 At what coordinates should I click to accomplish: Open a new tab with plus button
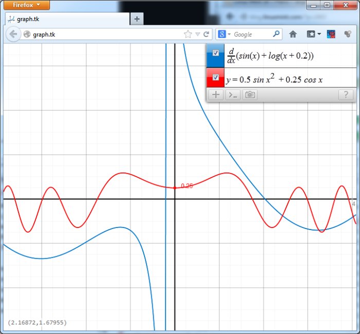pos(137,19)
